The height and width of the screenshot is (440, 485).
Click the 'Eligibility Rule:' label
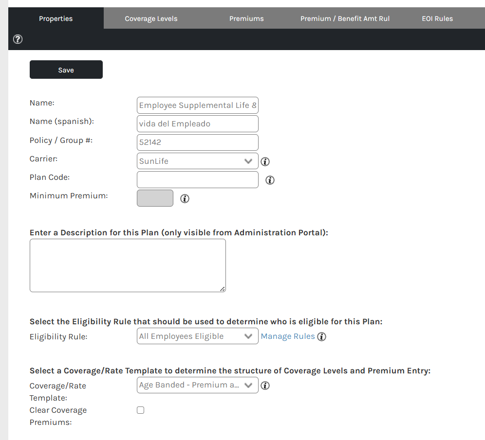(58, 336)
